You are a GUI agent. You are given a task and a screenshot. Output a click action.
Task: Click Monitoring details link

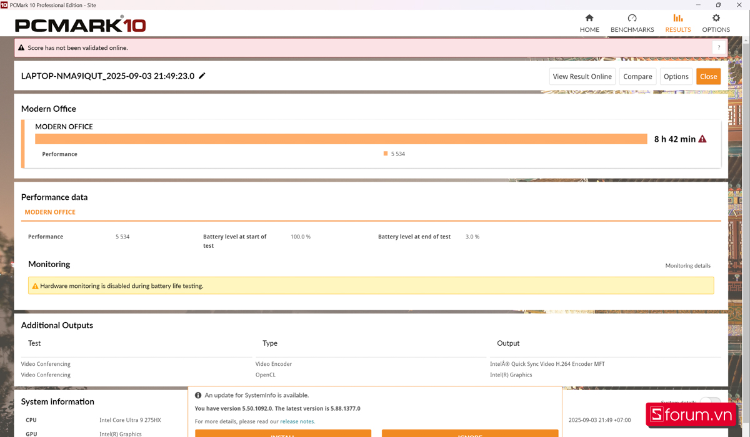(x=687, y=265)
